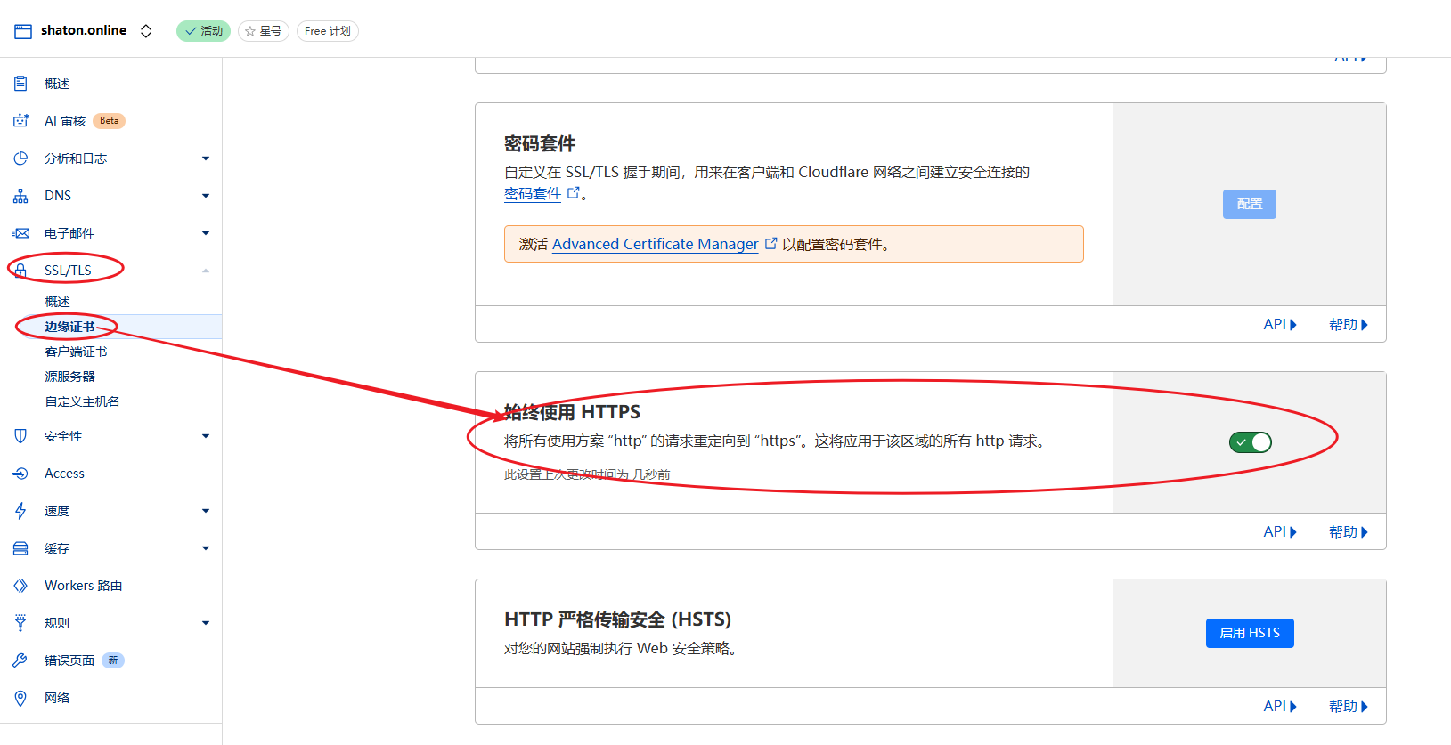Click the 启用 HSTS button
The image size is (1451, 745).
tap(1250, 633)
